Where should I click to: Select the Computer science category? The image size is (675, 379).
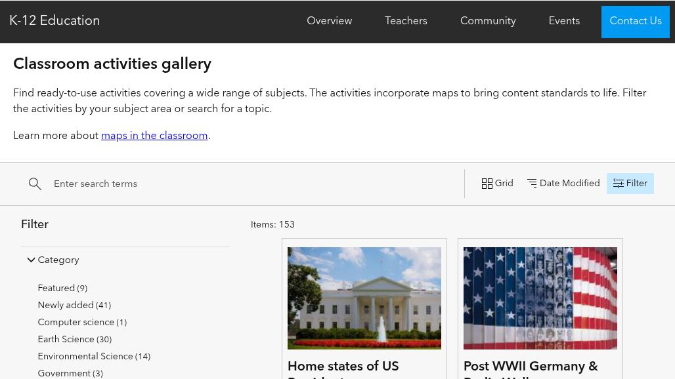click(82, 322)
